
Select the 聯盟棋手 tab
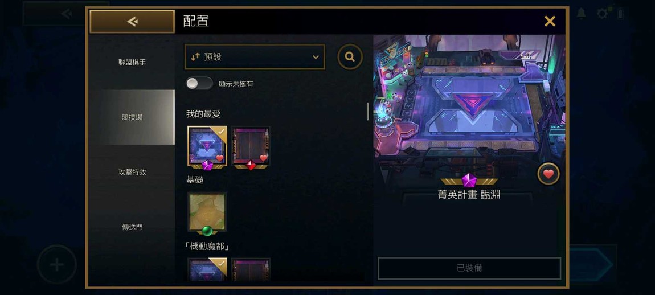click(x=132, y=62)
